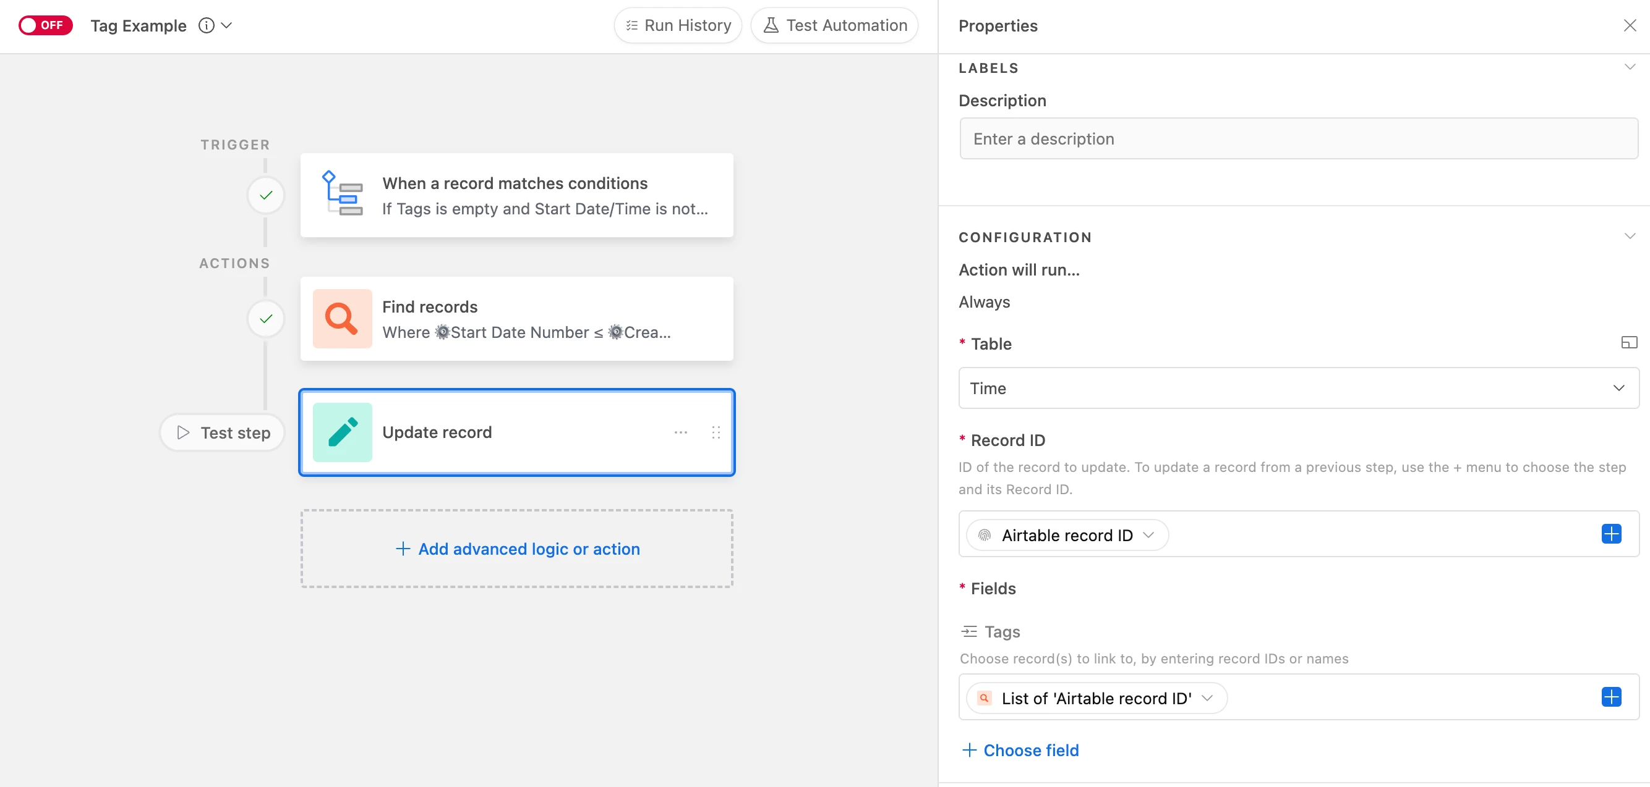Viewport: 1650px width, 787px height.
Task: Click blue plus button in Tags field
Action: click(x=1611, y=697)
